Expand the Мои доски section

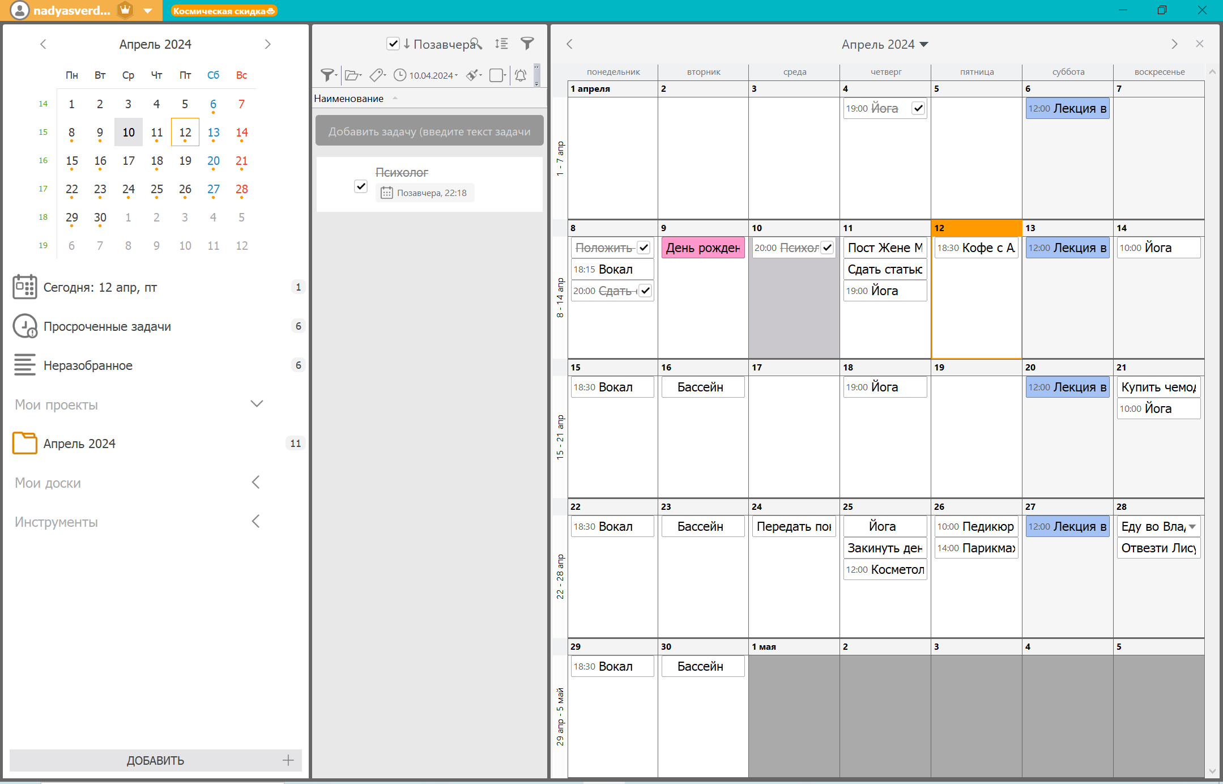pos(256,482)
